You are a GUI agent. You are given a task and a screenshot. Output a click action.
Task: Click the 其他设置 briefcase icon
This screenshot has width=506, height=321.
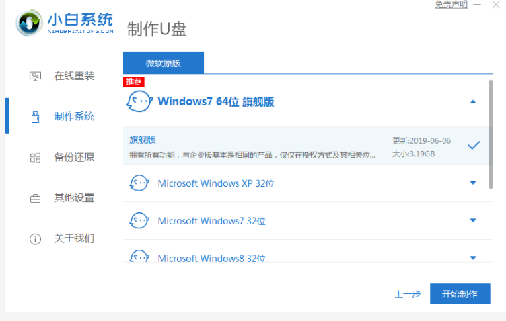(x=36, y=199)
